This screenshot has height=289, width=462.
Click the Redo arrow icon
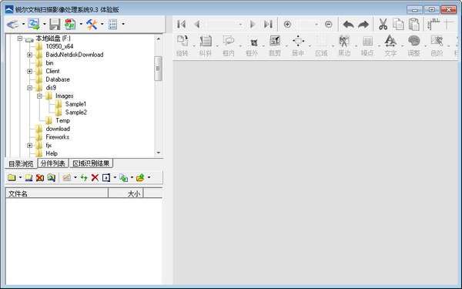click(363, 24)
